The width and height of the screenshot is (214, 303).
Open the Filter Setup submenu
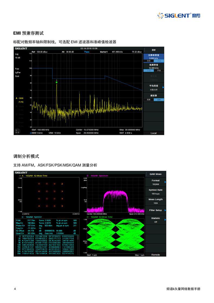pyautogui.click(x=156, y=210)
